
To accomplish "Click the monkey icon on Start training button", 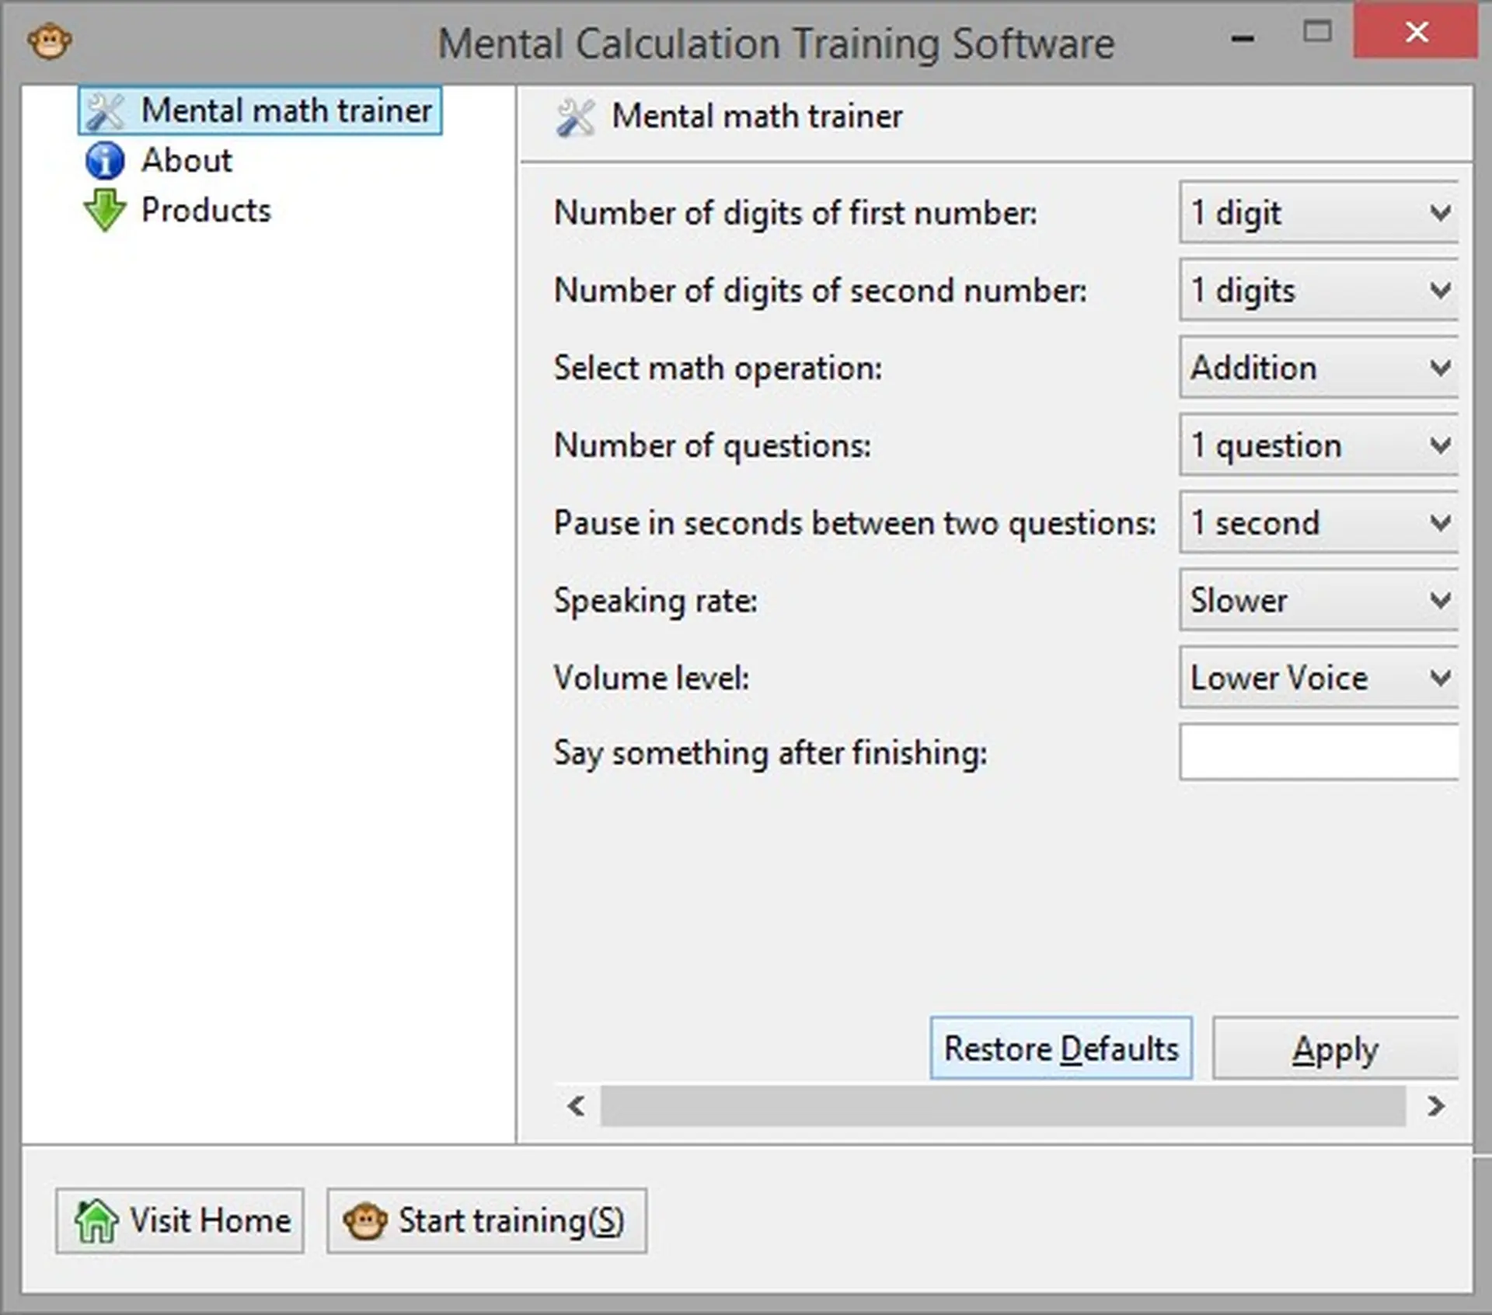I will (365, 1220).
